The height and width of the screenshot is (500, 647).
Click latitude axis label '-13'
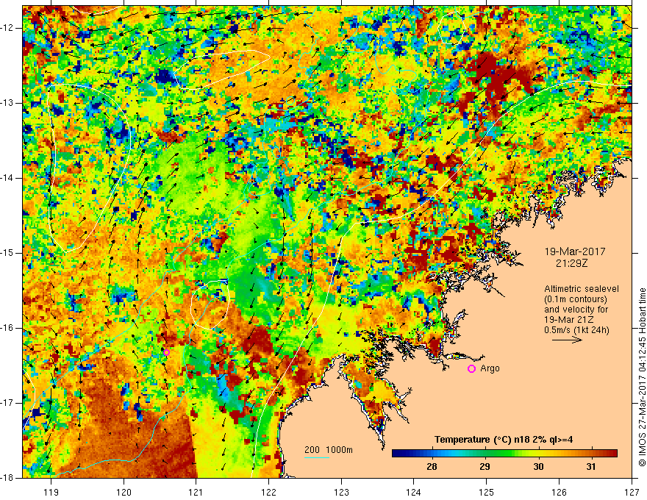point(8,103)
